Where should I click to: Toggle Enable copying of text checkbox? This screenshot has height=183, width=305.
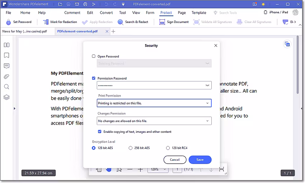click(x=100, y=132)
